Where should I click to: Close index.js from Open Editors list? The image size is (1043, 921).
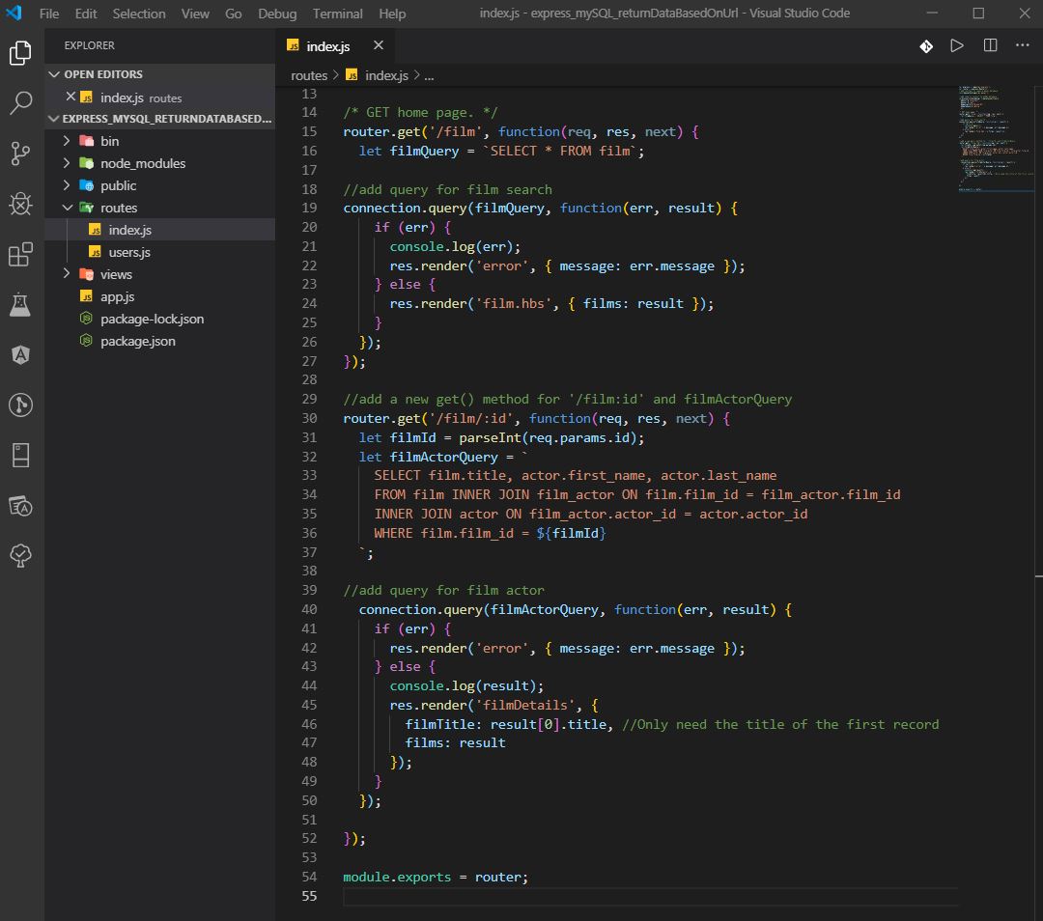pyautogui.click(x=72, y=97)
